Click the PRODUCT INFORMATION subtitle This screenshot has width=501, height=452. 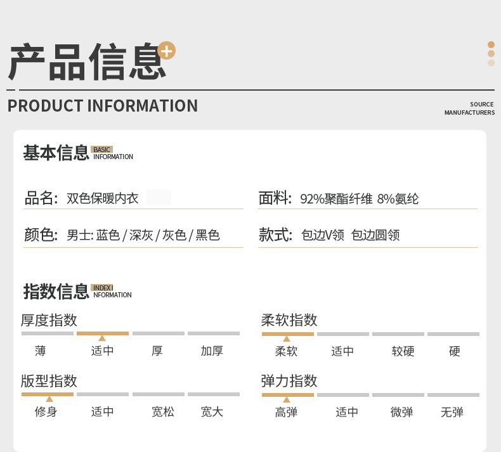click(103, 106)
